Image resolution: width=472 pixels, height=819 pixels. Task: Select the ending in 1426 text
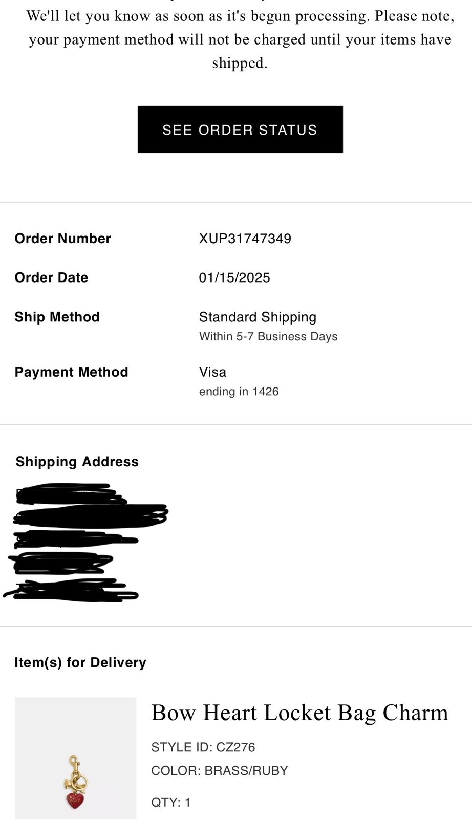tap(239, 392)
